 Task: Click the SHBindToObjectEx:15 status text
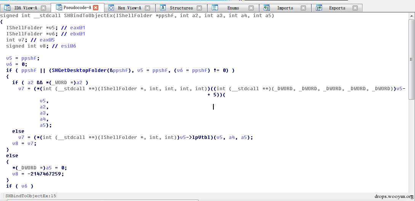tap(31, 196)
